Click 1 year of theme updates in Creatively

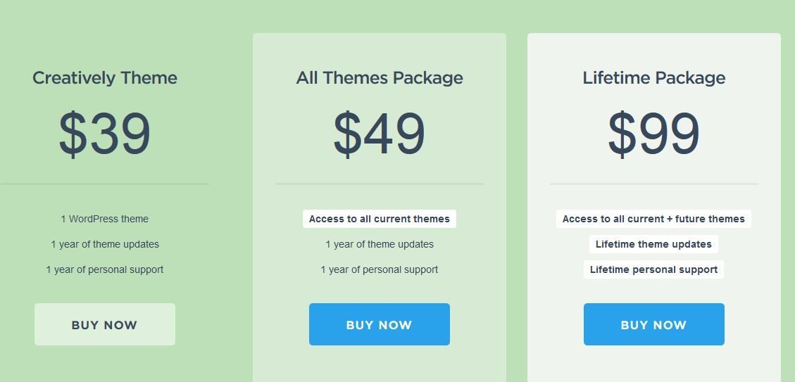tap(105, 244)
